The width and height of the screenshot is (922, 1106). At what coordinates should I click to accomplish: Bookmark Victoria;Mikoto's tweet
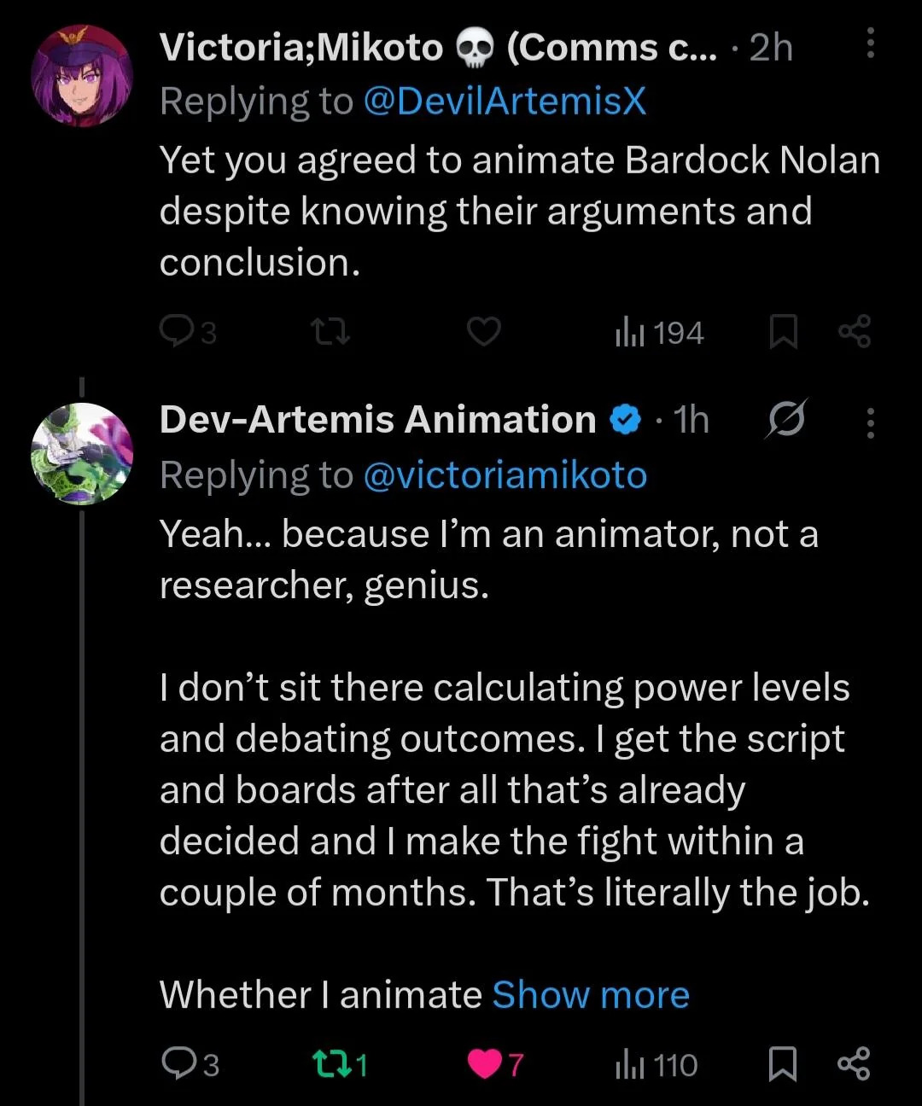point(783,332)
